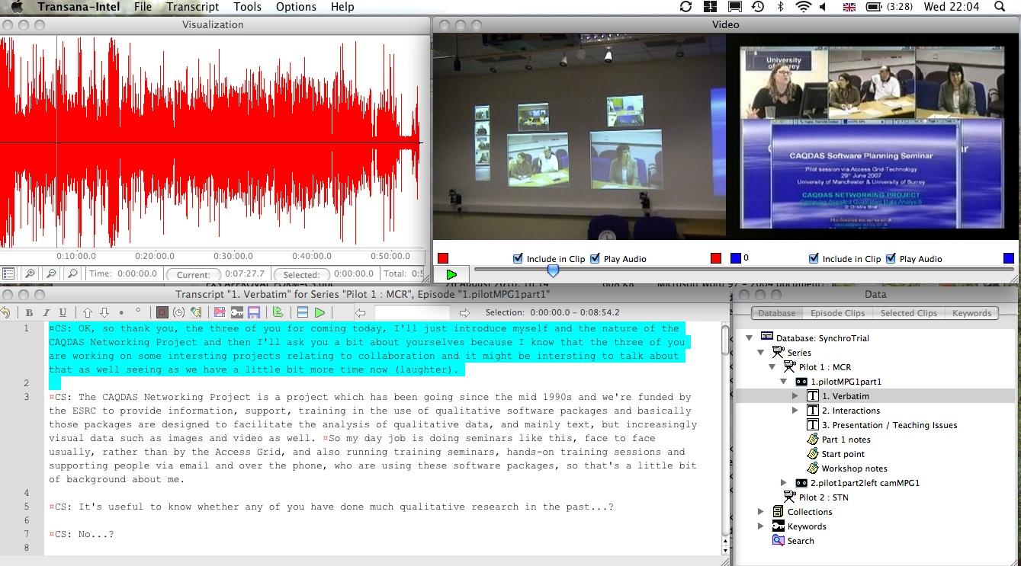This screenshot has height=566, width=1021.
Task: Click the green play icon in transcript toolbar
Action: [x=320, y=312]
